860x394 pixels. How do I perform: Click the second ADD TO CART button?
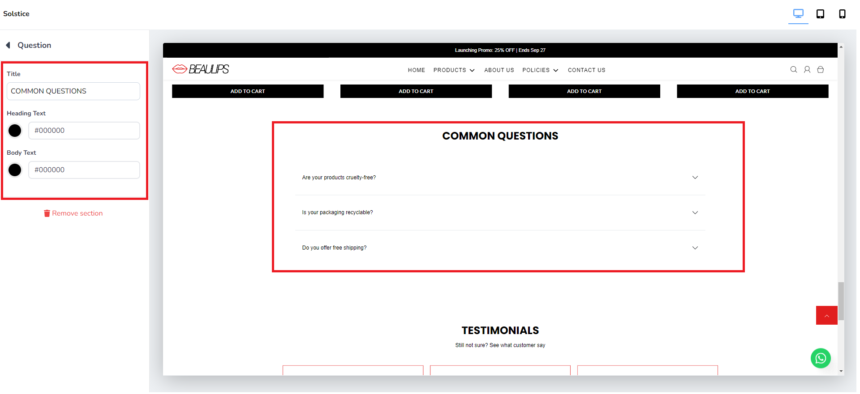click(416, 91)
